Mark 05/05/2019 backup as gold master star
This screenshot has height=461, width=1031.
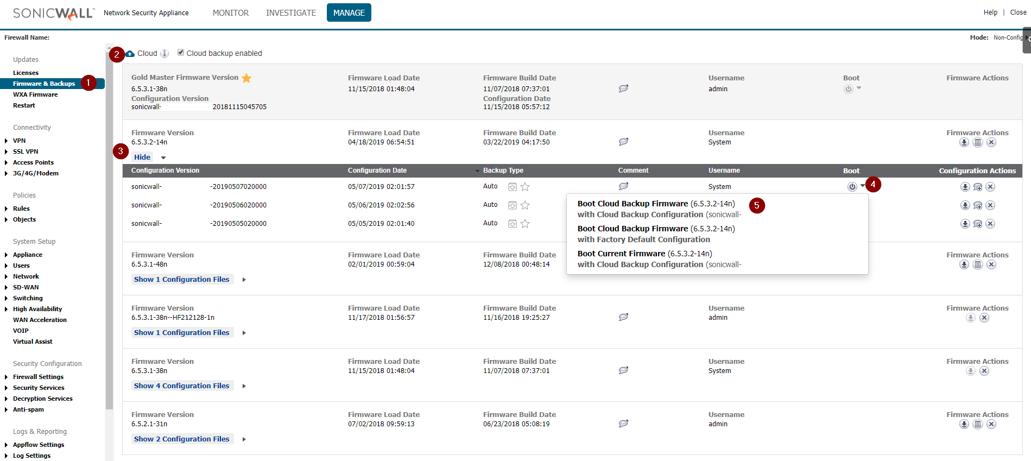pyautogui.click(x=525, y=224)
